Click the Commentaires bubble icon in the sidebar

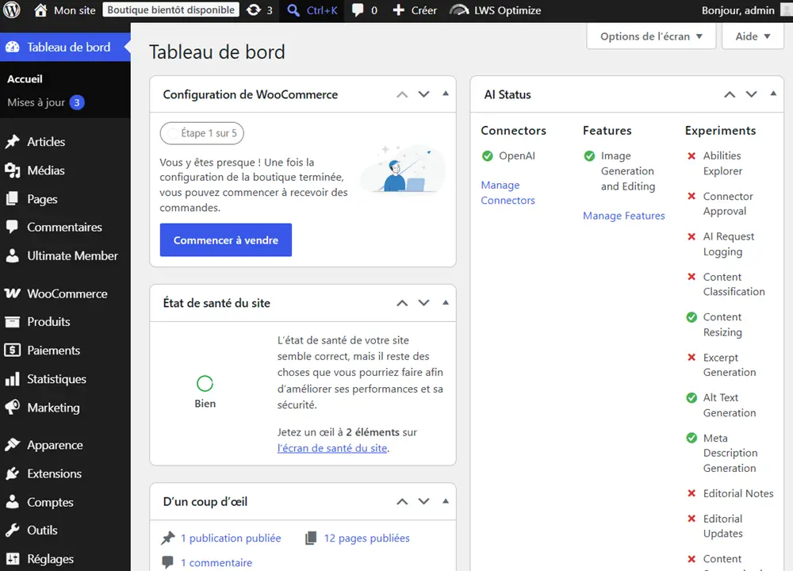13,227
